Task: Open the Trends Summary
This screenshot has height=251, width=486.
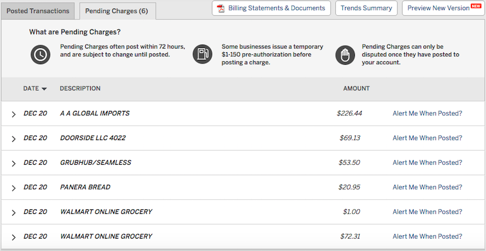Action: (x=366, y=8)
